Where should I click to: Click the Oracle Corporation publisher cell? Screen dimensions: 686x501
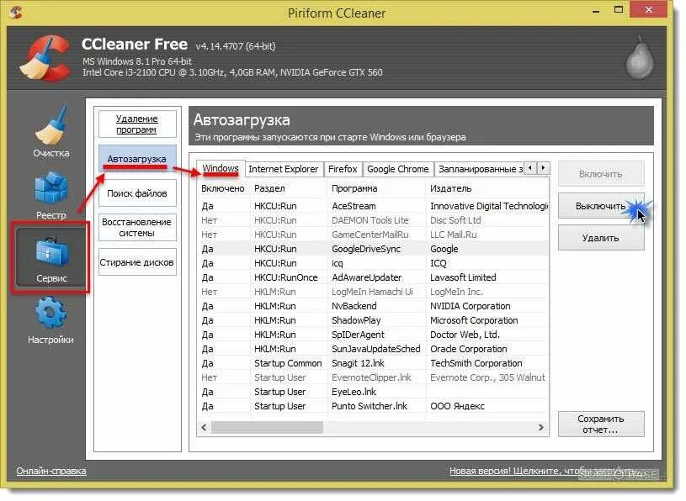[x=469, y=349]
